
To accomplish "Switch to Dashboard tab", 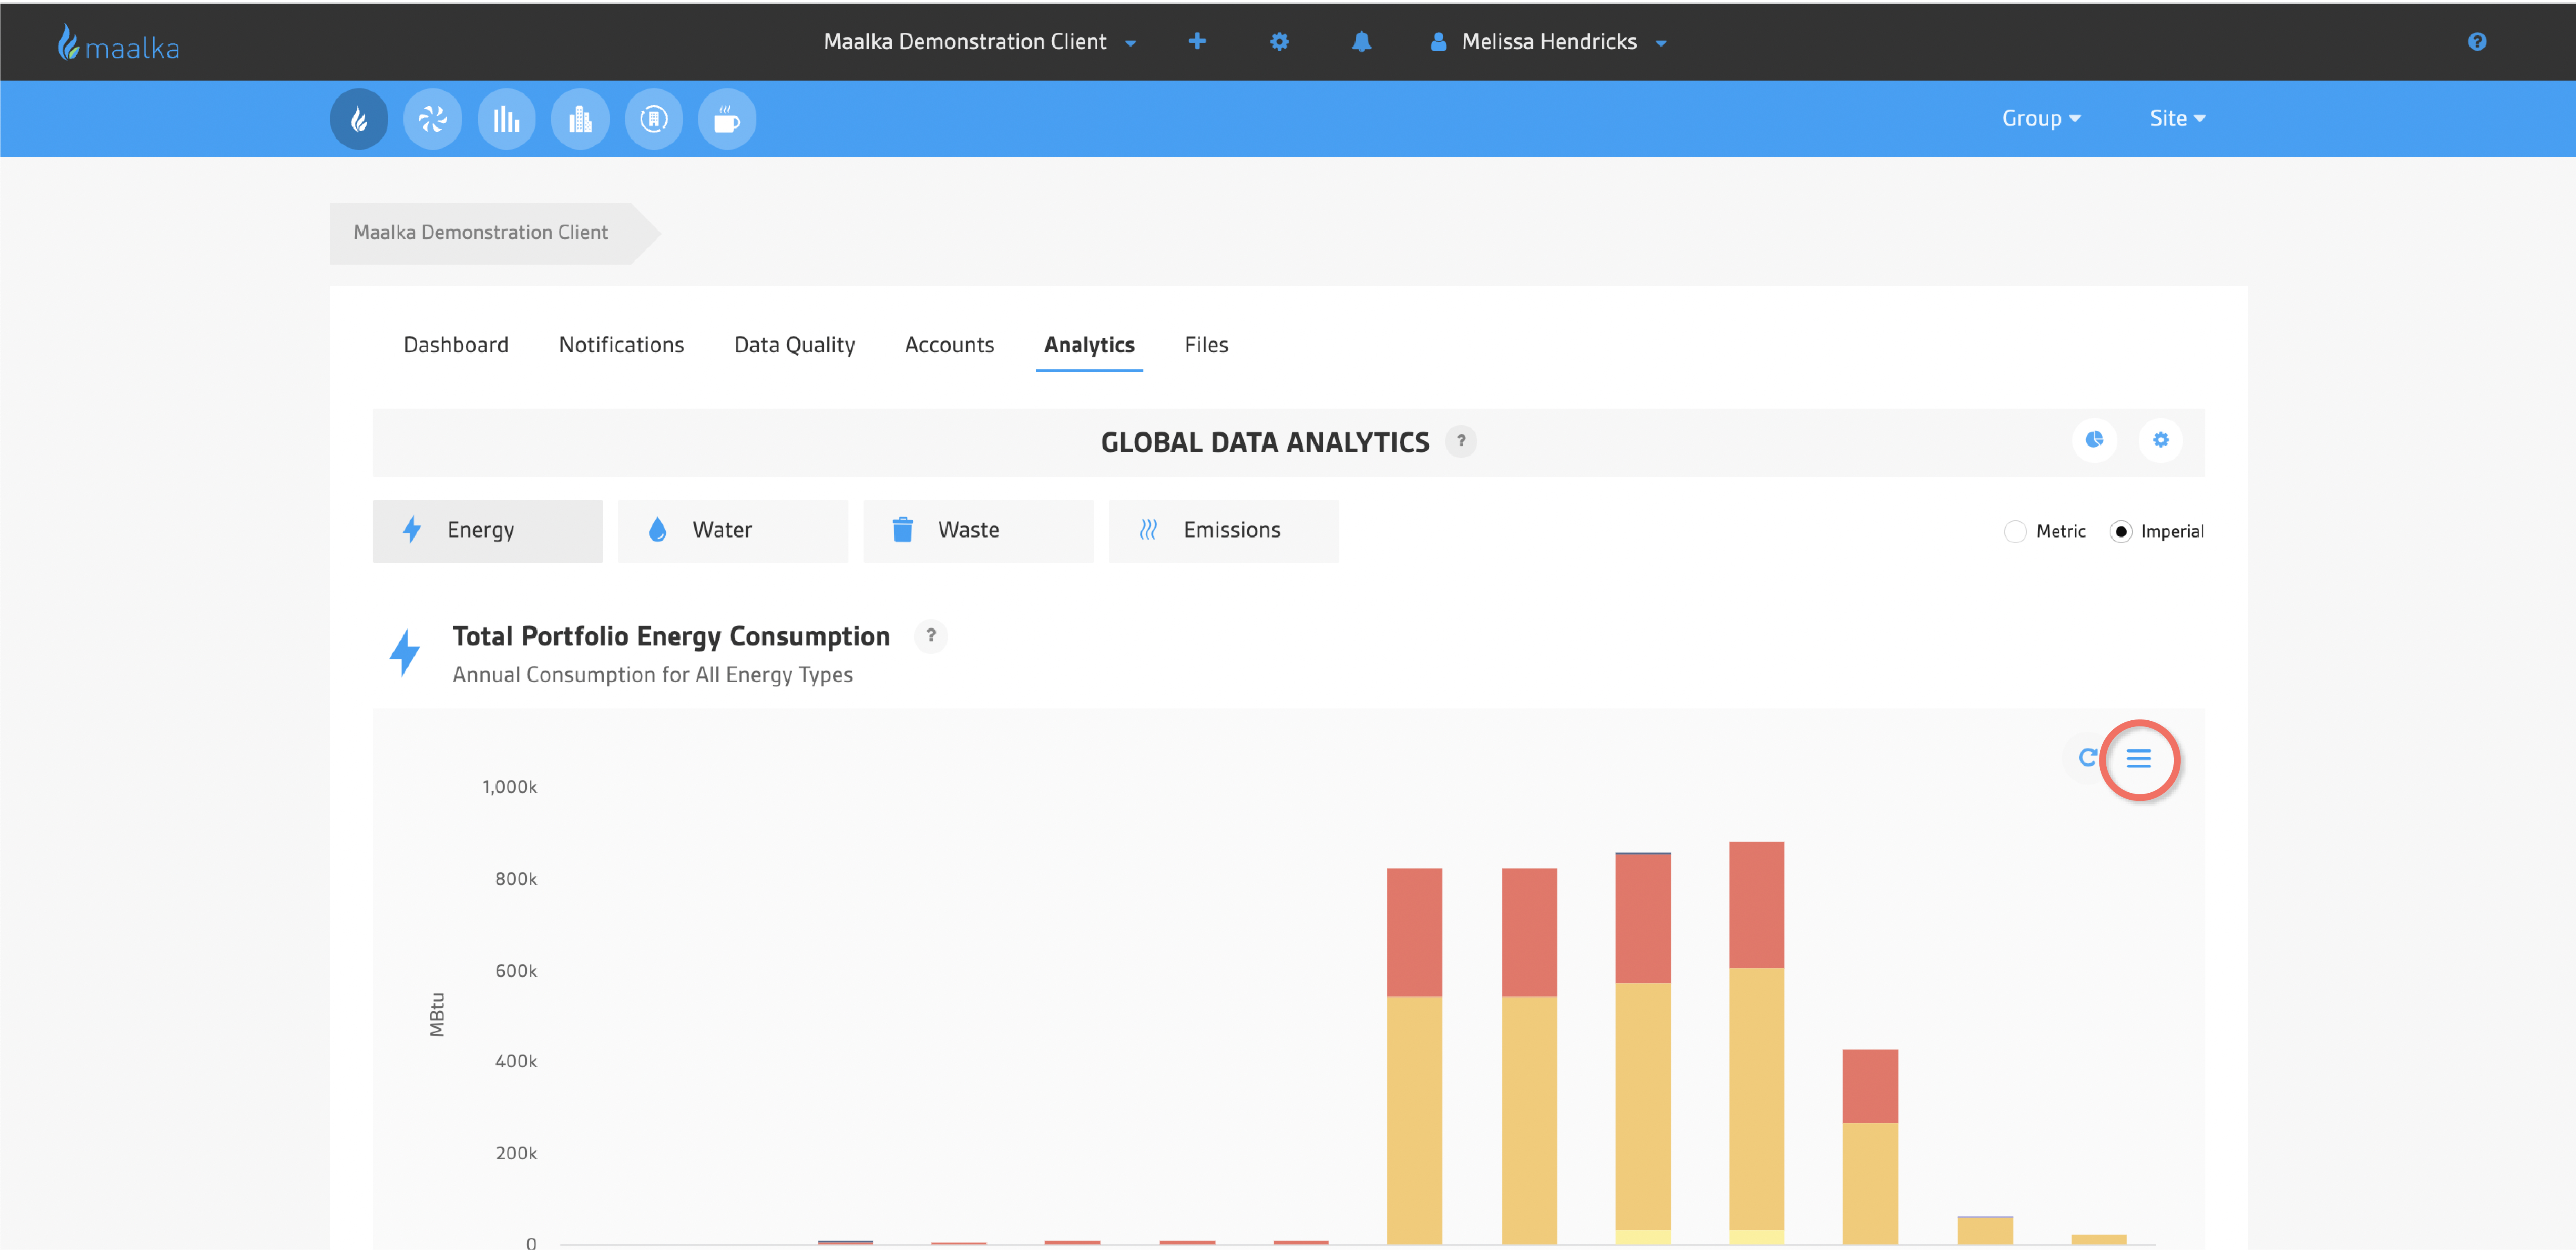I will [456, 345].
